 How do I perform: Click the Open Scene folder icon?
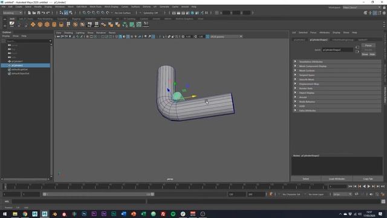coord(34,13)
